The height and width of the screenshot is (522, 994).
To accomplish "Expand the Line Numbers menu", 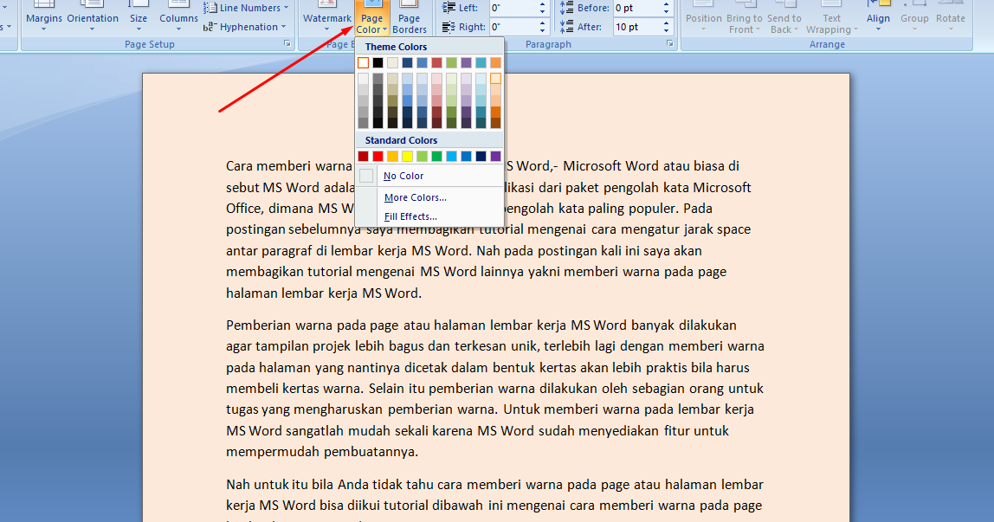I will (x=246, y=8).
